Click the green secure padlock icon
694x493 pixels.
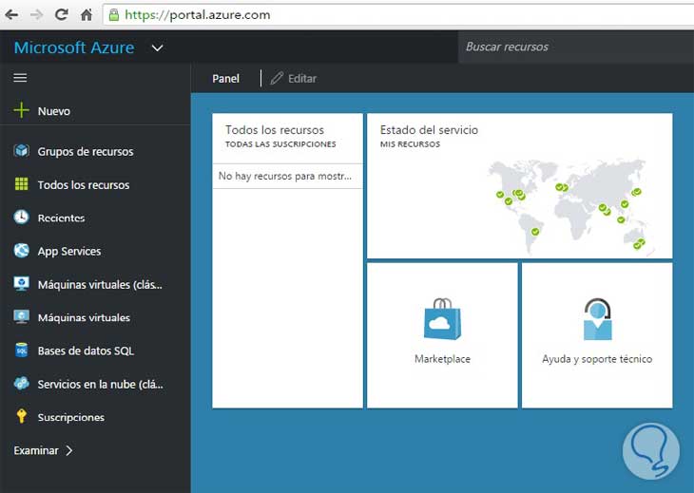tap(114, 14)
